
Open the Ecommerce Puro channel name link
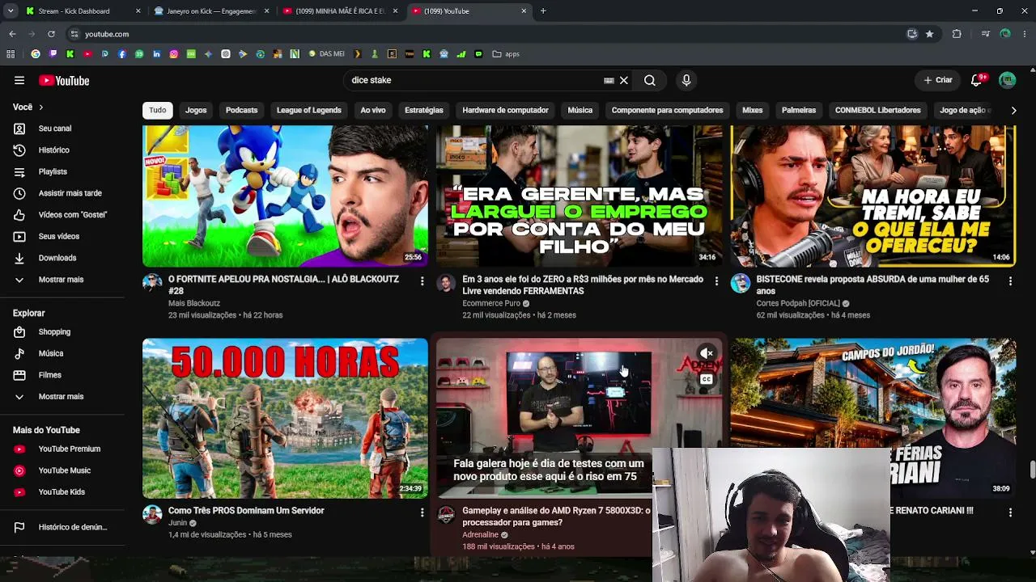[491, 304]
